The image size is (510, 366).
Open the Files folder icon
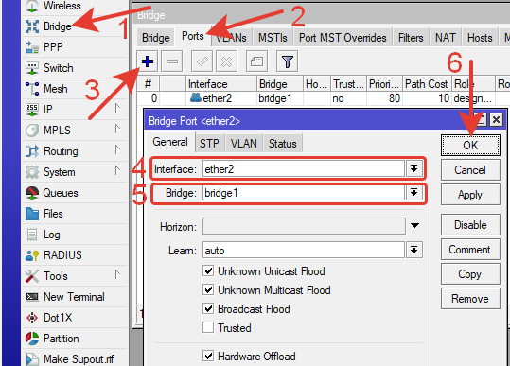(32, 214)
